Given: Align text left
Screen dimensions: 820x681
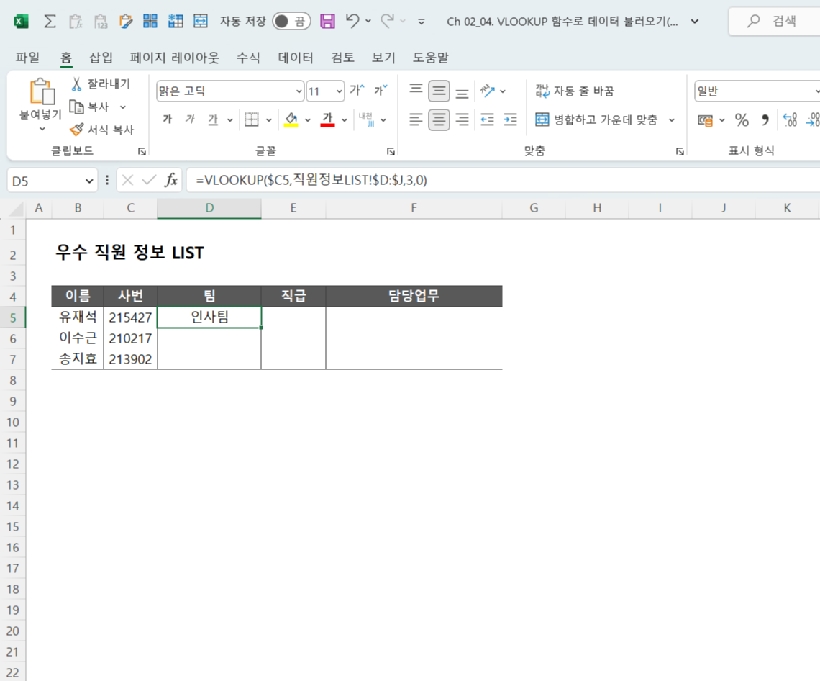Looking at the screenshot, I should point(416,120).
